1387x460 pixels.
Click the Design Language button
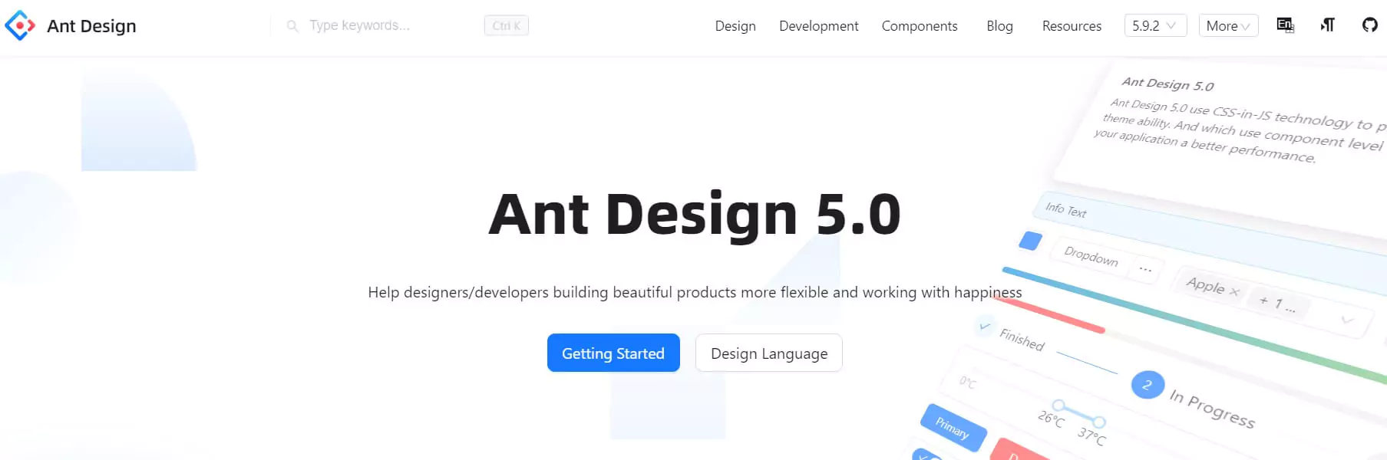[x=769, y=353]
